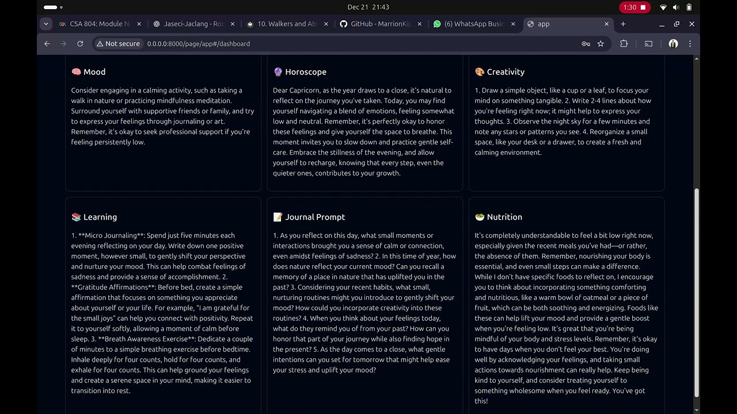
Task: Close the 10. Walkers tab
Action: (326, 24)
